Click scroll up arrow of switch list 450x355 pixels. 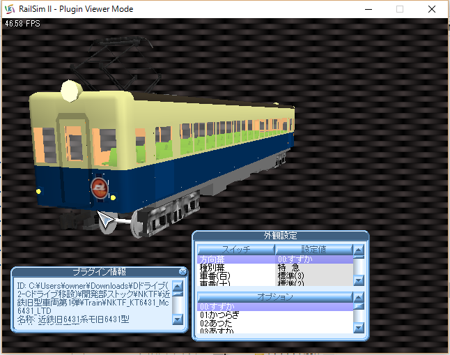pos(359,250)
